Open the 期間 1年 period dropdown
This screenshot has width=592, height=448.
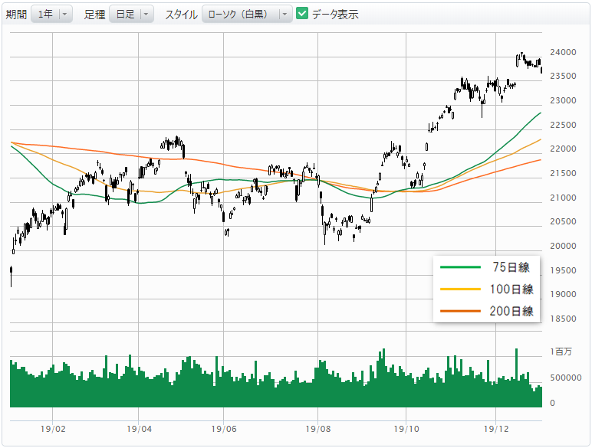pos(51,15)
